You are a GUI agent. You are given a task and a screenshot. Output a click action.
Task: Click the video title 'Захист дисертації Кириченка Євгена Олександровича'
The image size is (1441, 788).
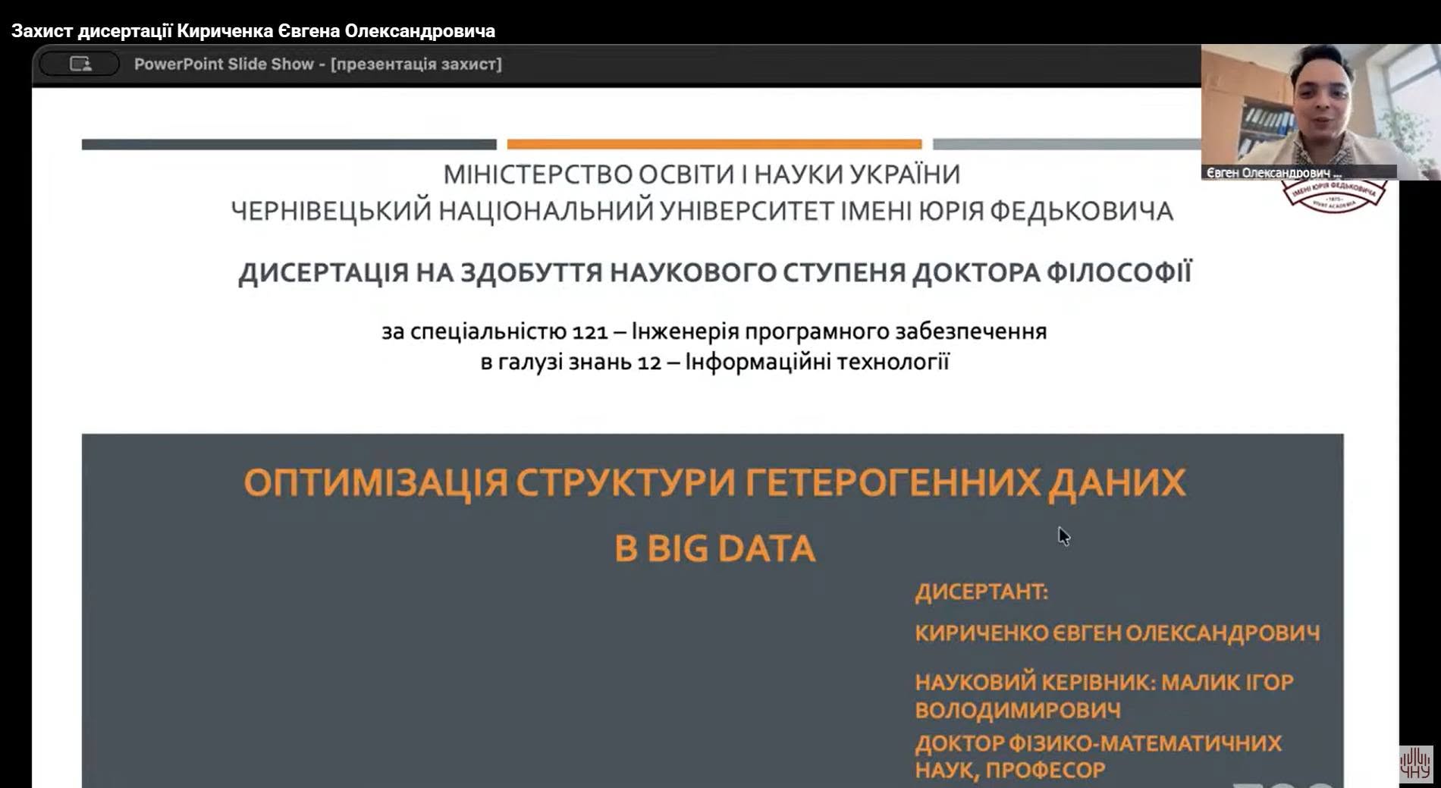pos(253,31)
